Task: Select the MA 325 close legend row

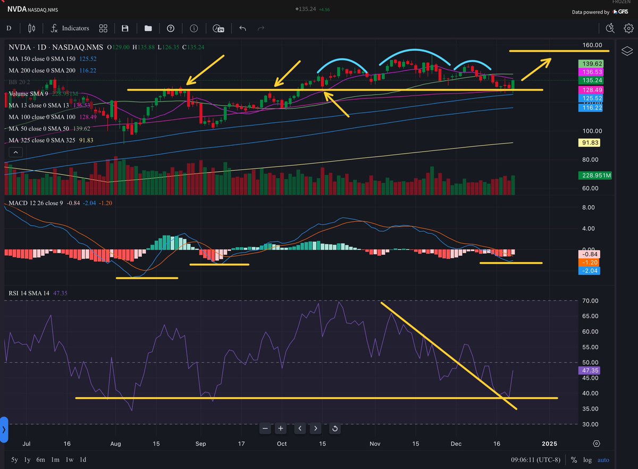Action: (51, 140)
